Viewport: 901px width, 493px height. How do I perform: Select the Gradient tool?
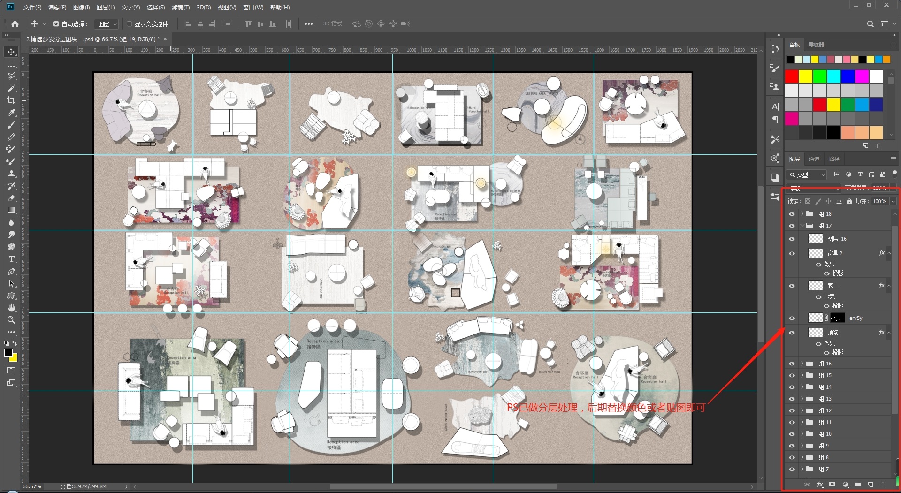(x=11, y=210)
